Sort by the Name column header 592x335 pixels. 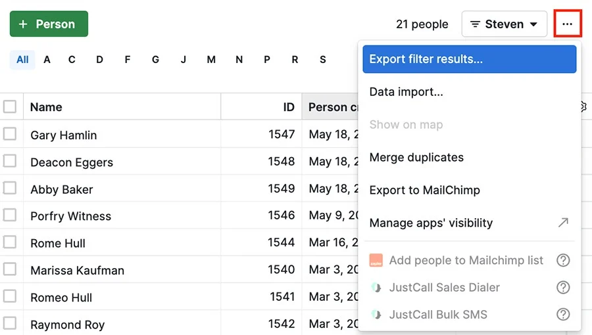coord(46,107)
